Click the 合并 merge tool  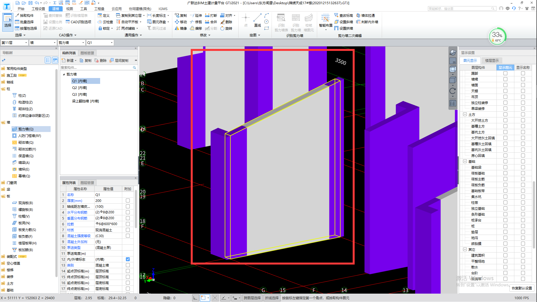[x=211, y=22]
